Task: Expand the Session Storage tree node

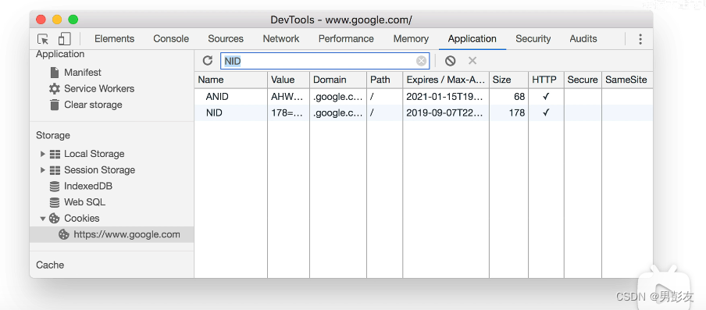Action: pyautogui.click(x=43, y=170)
